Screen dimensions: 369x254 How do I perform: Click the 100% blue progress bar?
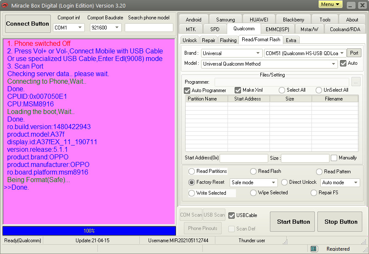tap(89, 230)
